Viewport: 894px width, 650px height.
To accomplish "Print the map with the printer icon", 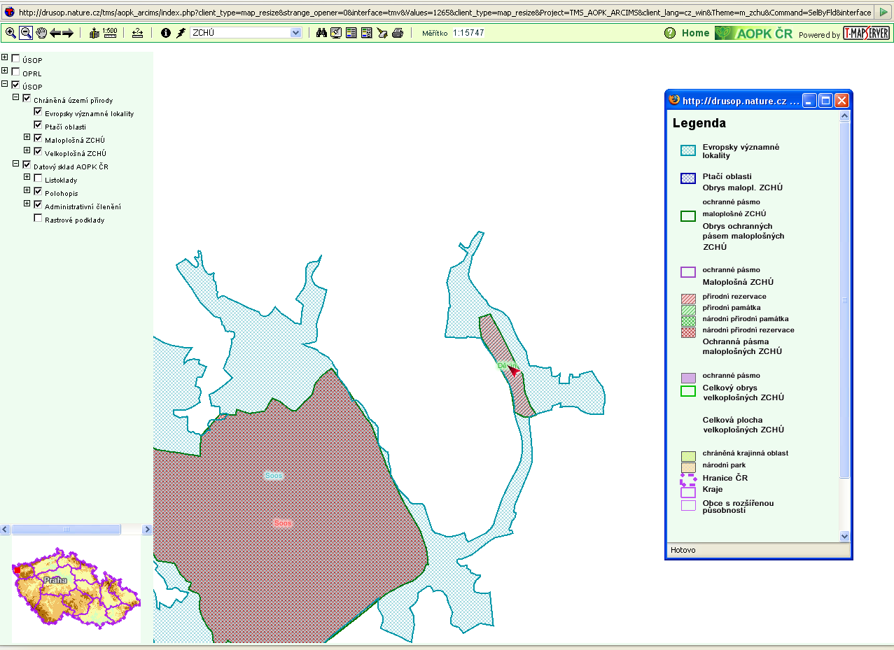I will click(398, 33).
